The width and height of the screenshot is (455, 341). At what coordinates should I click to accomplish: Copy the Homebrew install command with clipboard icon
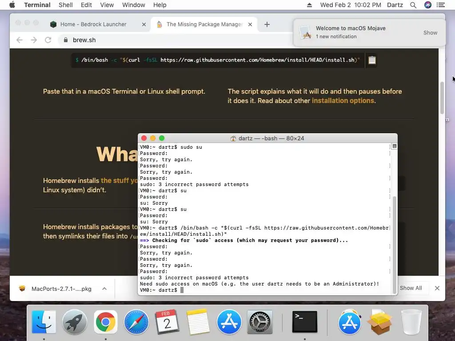(x=372, y=60)
